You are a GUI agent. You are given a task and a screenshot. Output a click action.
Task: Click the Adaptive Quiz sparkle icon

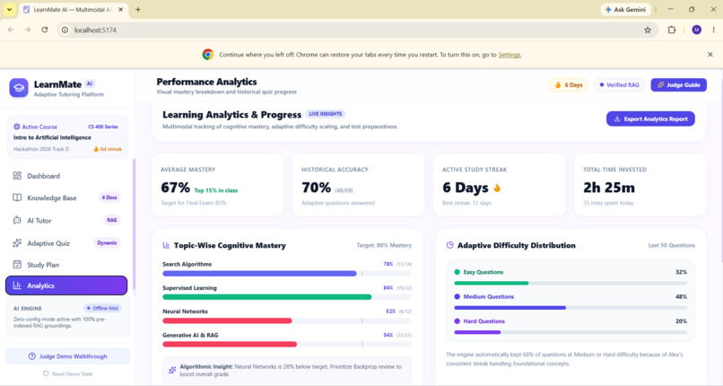tap(17, 243)
